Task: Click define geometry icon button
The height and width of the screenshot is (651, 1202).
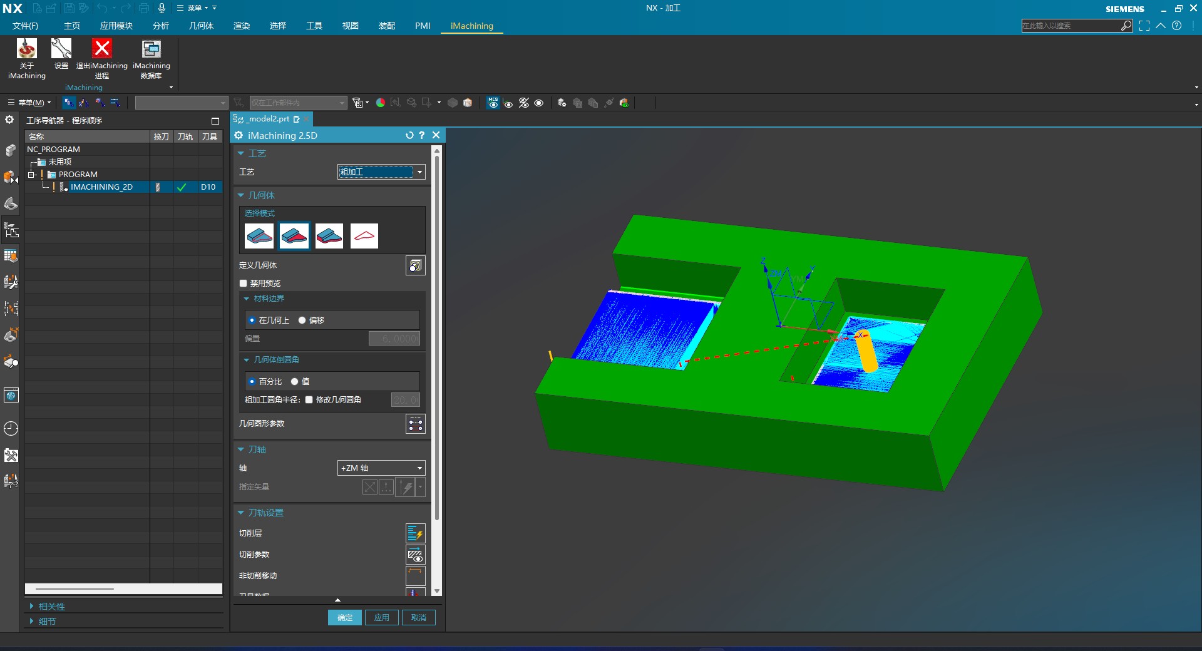Action: (416, 265)
